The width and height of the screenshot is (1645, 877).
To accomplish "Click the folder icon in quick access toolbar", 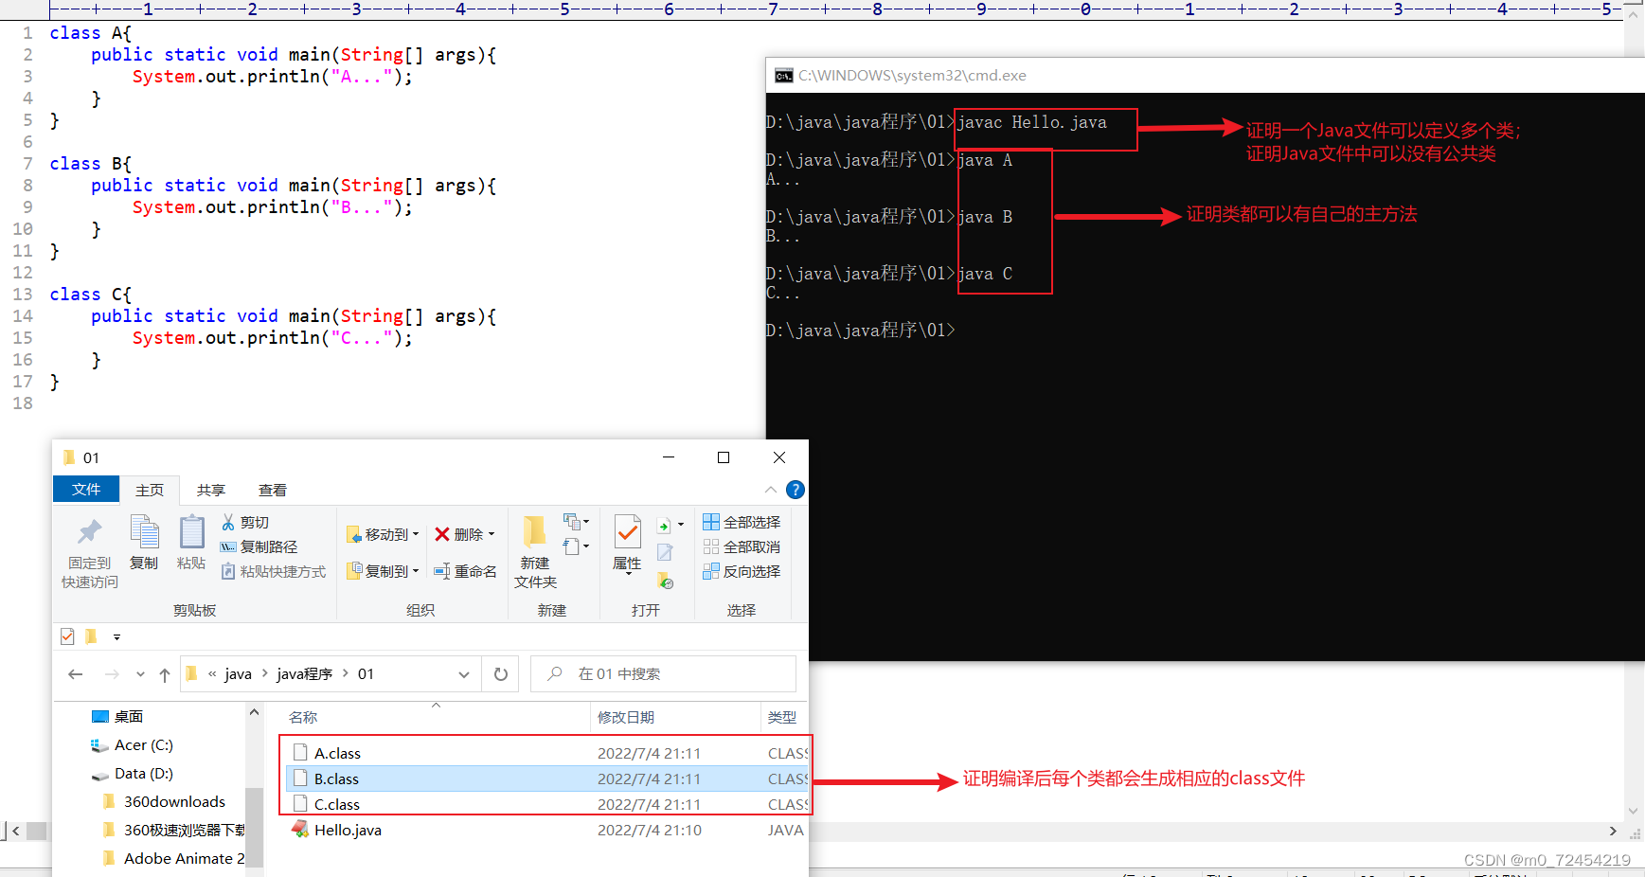I will pos(91,636).
